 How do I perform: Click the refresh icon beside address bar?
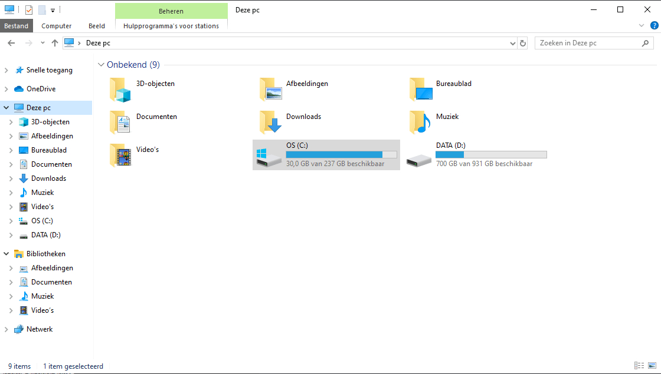coord(523,43)
